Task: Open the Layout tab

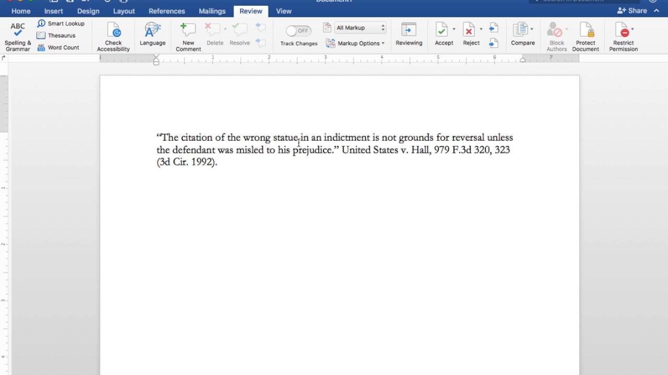Action: [124, 11]
